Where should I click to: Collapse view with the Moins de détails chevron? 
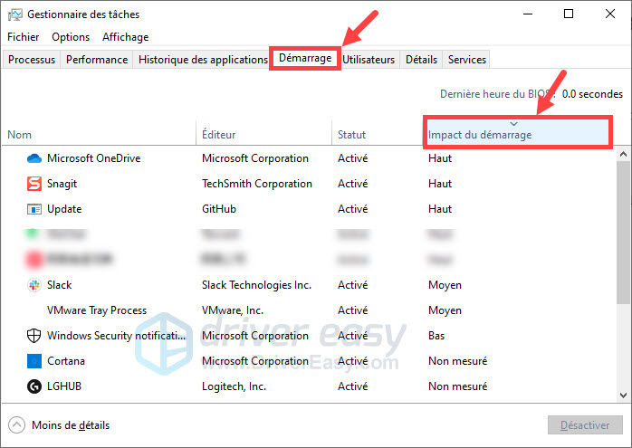tap(16, 425)
